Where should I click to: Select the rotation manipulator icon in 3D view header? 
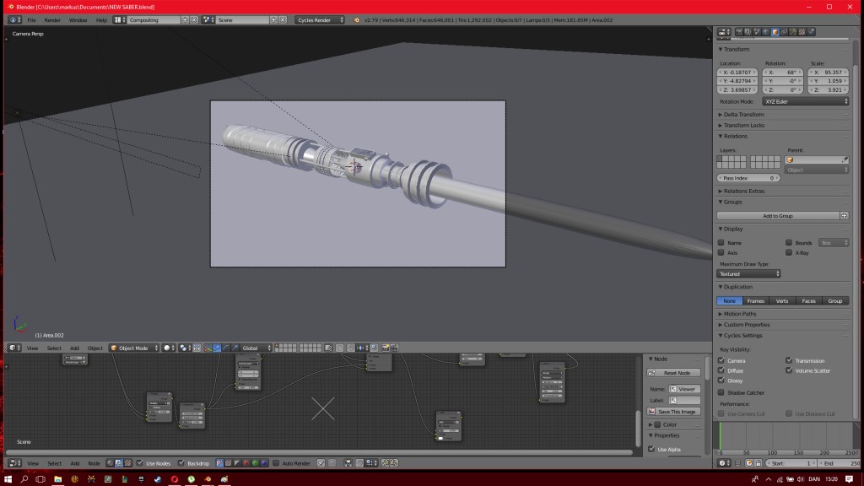(225, 348)
